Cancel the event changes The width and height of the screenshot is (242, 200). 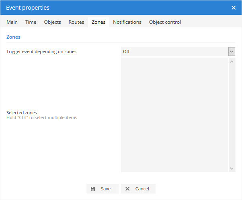tap(138, 189)
